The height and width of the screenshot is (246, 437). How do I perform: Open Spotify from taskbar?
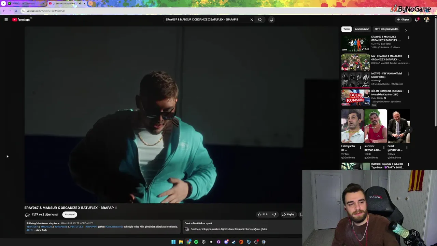(196, 242)
